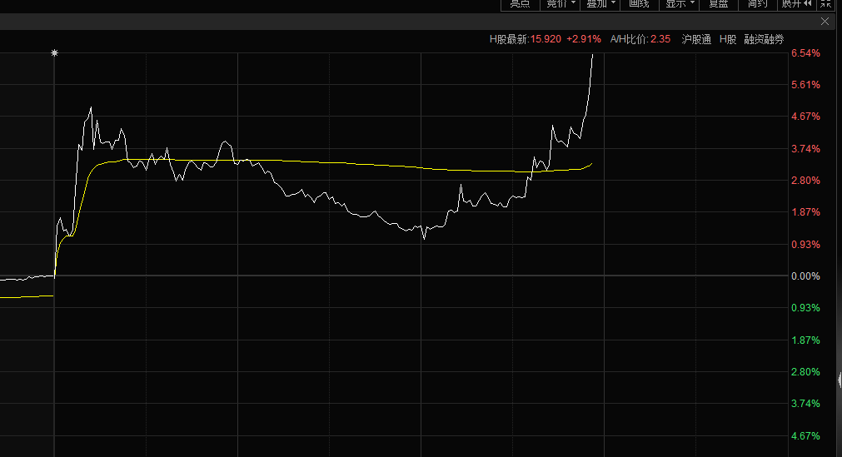Click the fullscreen icon at top right
The image size is (842, 457).
pos(827,4)
